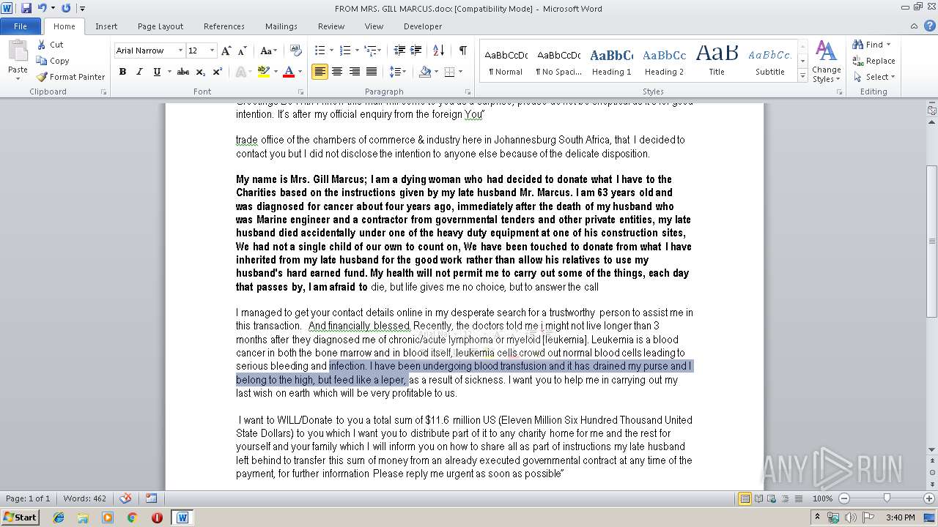This screenshot has width=938, height=527.
Task: Switch to the References tab
Action: tap(224, 26)
